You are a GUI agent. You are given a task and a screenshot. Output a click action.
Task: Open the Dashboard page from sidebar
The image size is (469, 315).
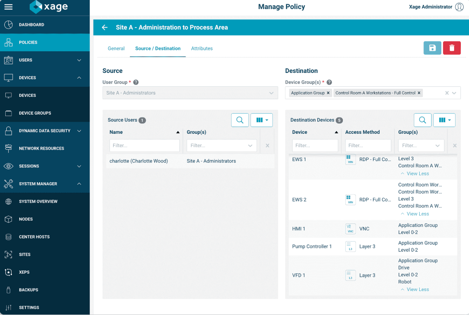tap(32, 24)
